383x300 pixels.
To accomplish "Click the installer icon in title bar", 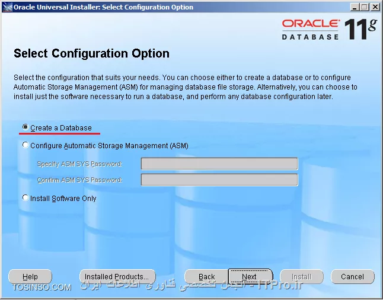I will pyautogui.click(x=7, y=7).
